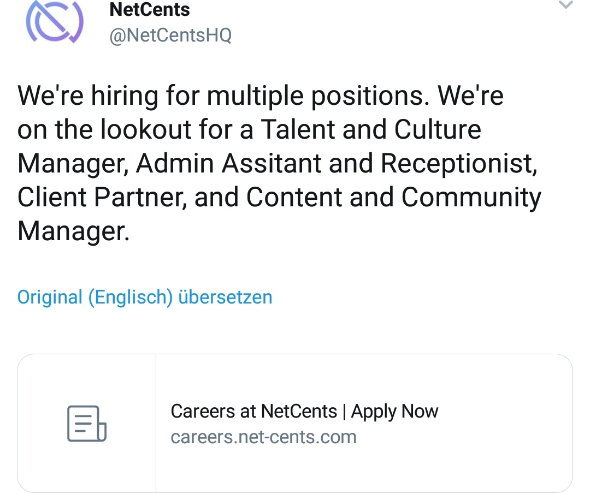This screenshot has width=590, height=494.
Task: Tap the word 'Englisch' in the translate link
Action: click(131, 297)
